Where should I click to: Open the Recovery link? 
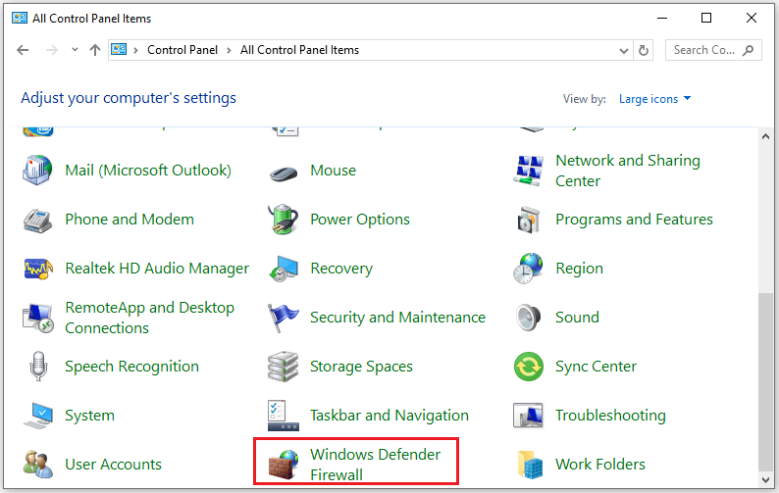point(341,269)
